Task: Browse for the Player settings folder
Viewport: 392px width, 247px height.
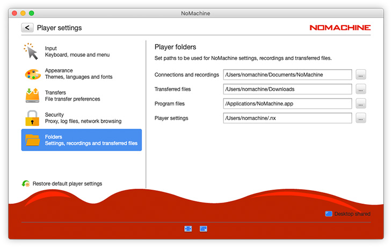Action: (x=361, y=118)
